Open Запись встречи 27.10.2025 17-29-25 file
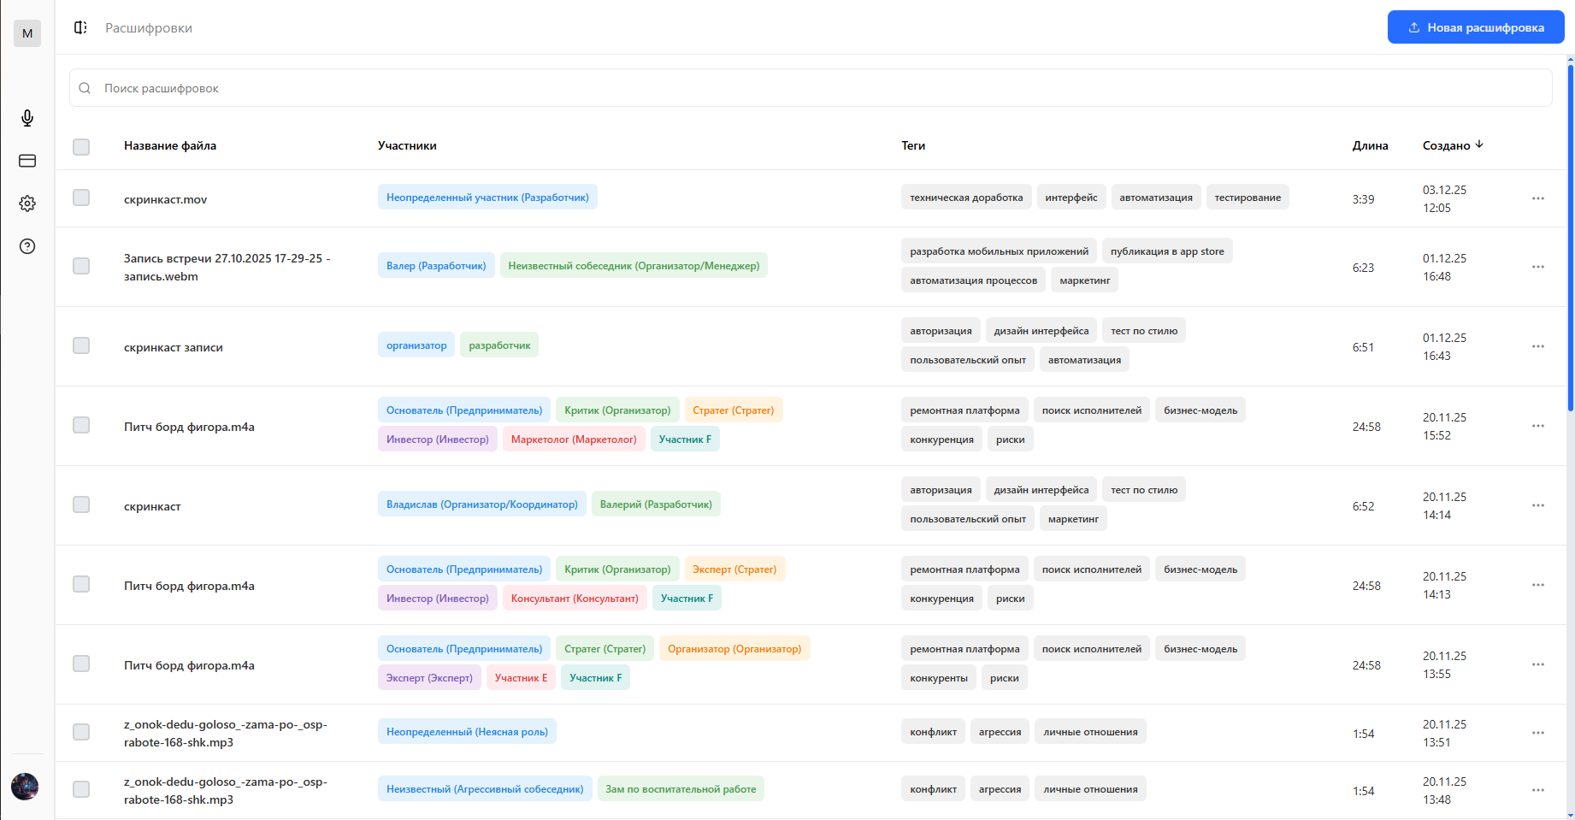 click(227, 268)
